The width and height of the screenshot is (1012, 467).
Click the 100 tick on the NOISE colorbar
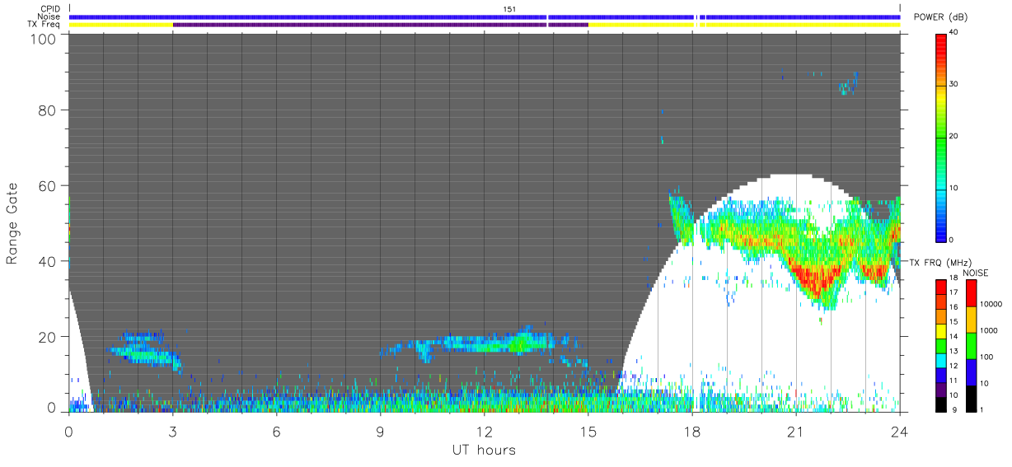tap(986, 357)
